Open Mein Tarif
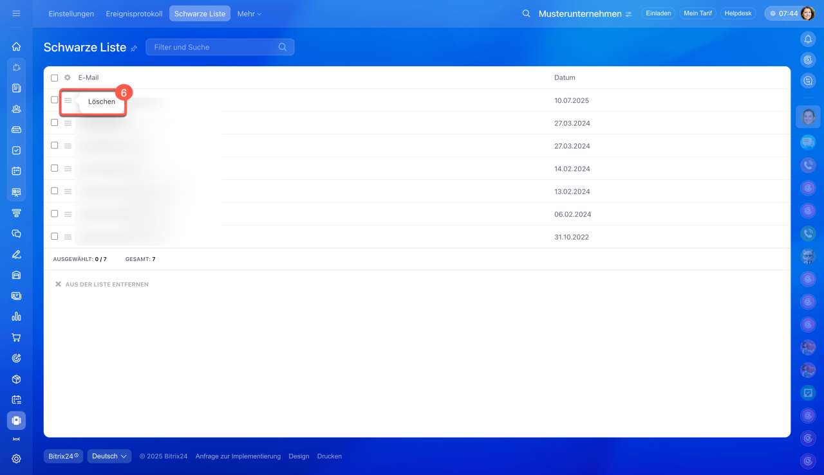Screen dimensions: 824x475 click(698, 13)
